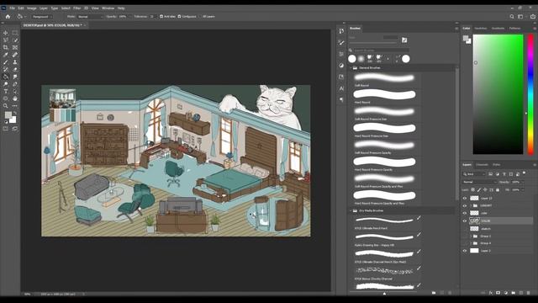Show the sketch layer visibility box

(x=465, y=228)
